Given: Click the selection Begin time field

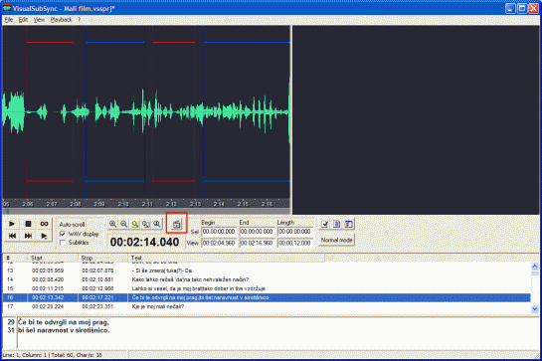Looking at the screenshot, I should [219, 232].
